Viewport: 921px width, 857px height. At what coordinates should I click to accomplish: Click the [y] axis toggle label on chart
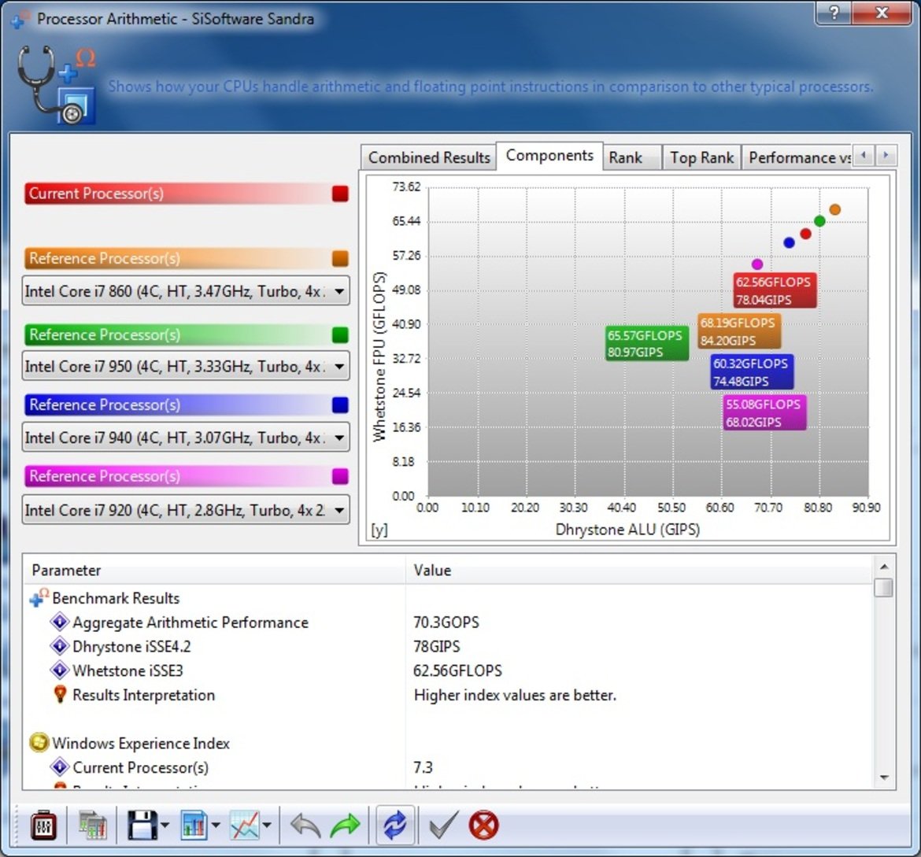pos(379,530)
